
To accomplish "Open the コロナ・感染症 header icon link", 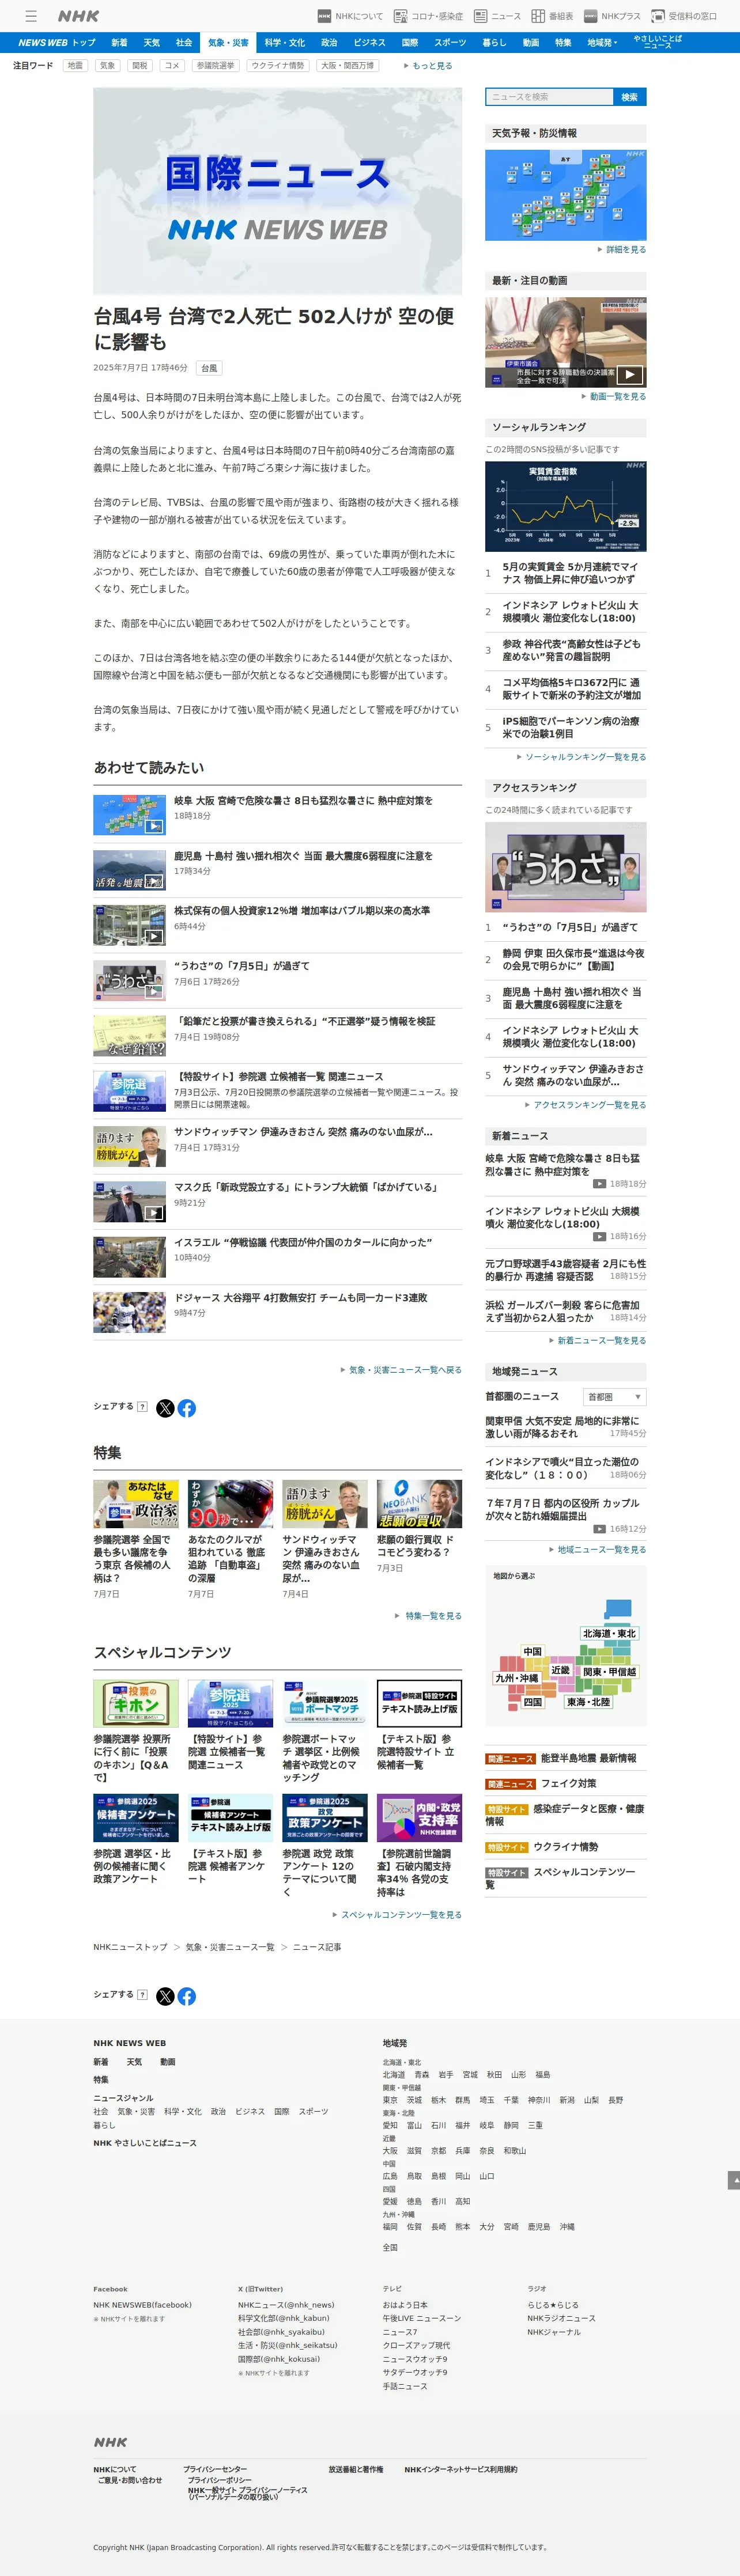I will point(428,16).
